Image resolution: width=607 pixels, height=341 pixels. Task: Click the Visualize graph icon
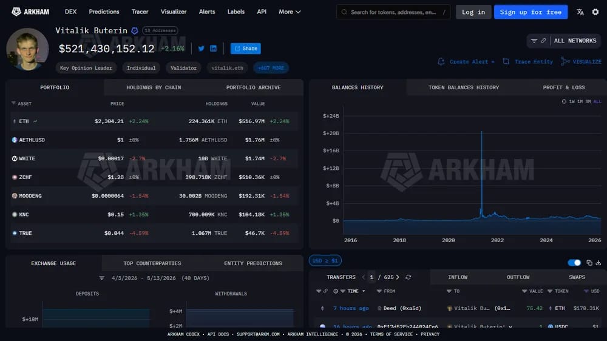pos(565,61)
